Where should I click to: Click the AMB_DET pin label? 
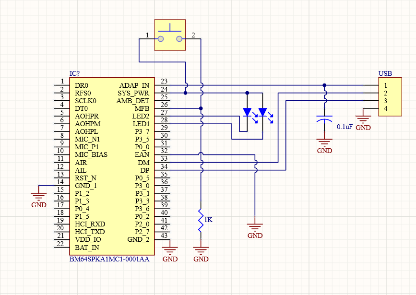pos(132,101)
